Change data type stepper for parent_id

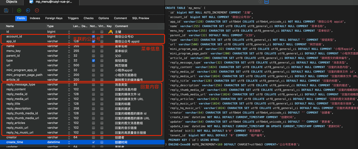[69, 56]
